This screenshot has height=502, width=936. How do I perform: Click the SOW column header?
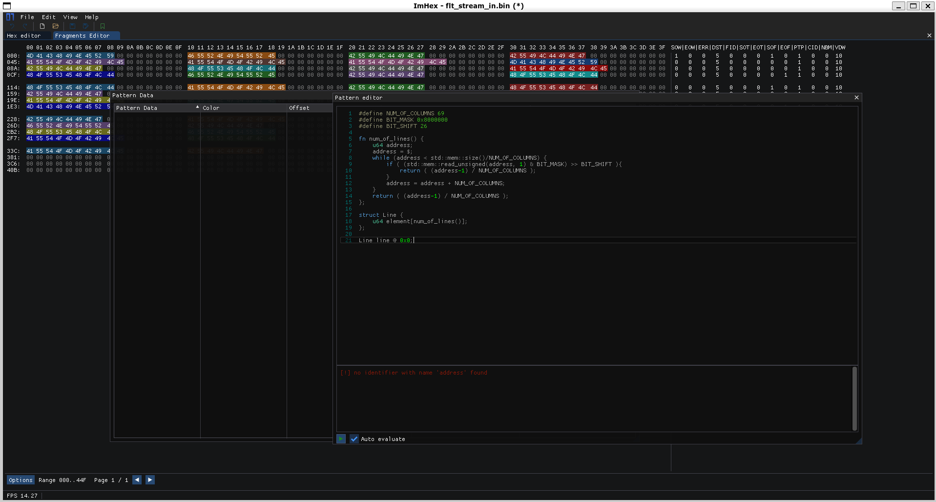pyautogui.click(x=676, y=47)
